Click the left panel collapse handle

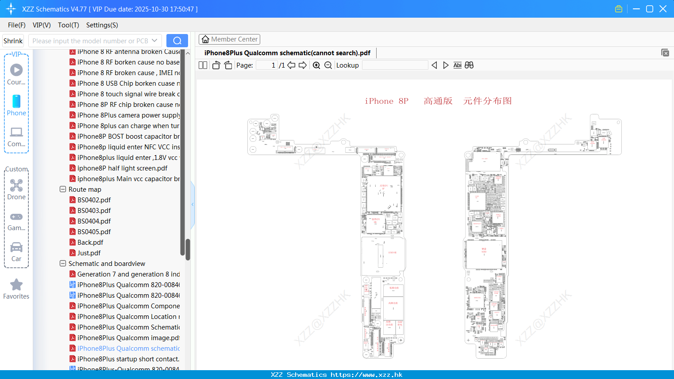click(x=193, y=205)
